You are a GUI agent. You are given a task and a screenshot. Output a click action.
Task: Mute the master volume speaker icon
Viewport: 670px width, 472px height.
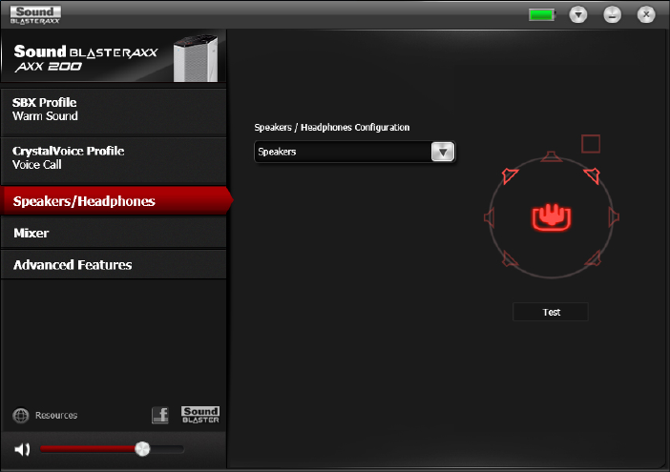click(x=22, y=449)
